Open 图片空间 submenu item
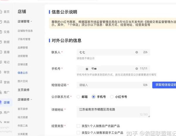Screen dimensions: 176x136 [23, 81]
